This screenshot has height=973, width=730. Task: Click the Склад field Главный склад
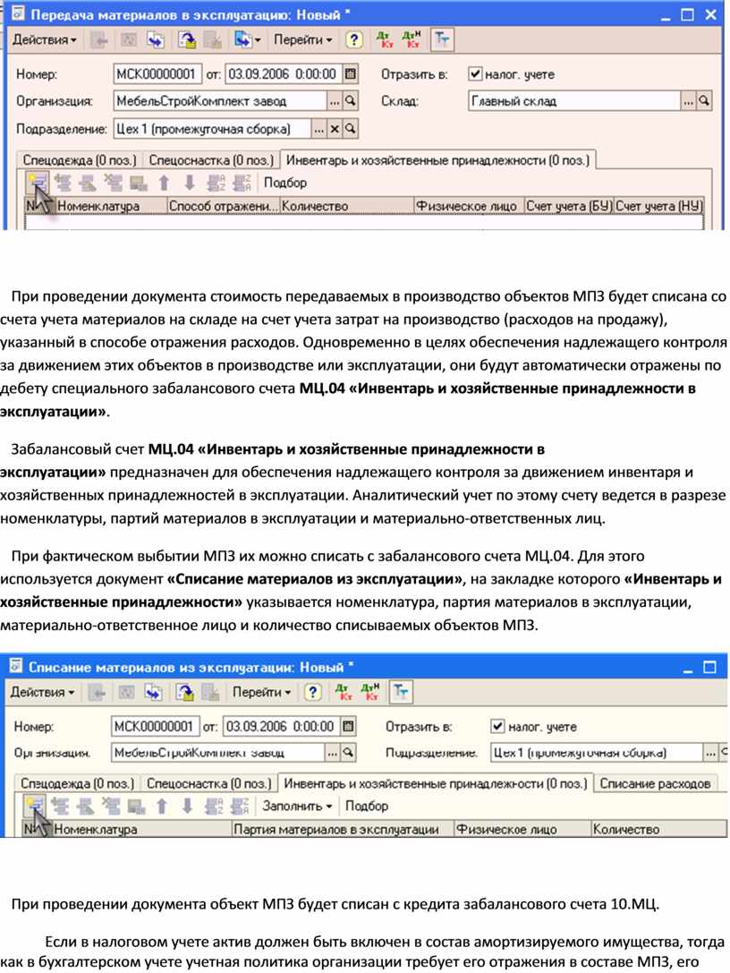pos(574,101)
